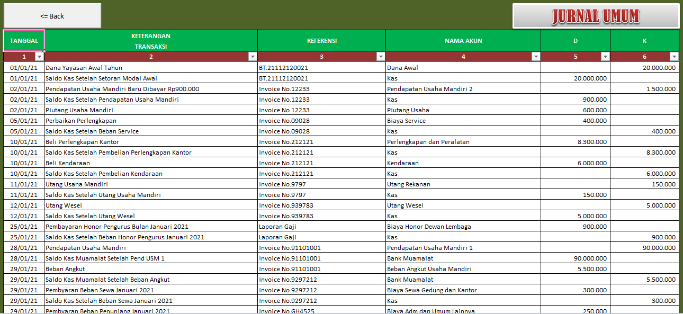Click the "<= Back" button
The width and height of the screenshot is (683, 314).
[52, 16]
